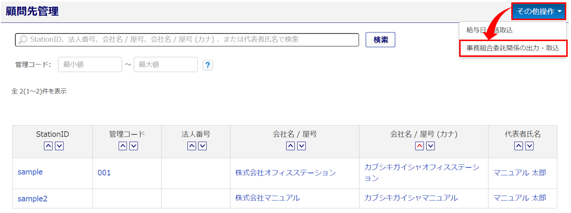Image resolution: width=571 pixels, height=213 pixels.
Task: Click the StationID search input field
Action: [187, 40]
